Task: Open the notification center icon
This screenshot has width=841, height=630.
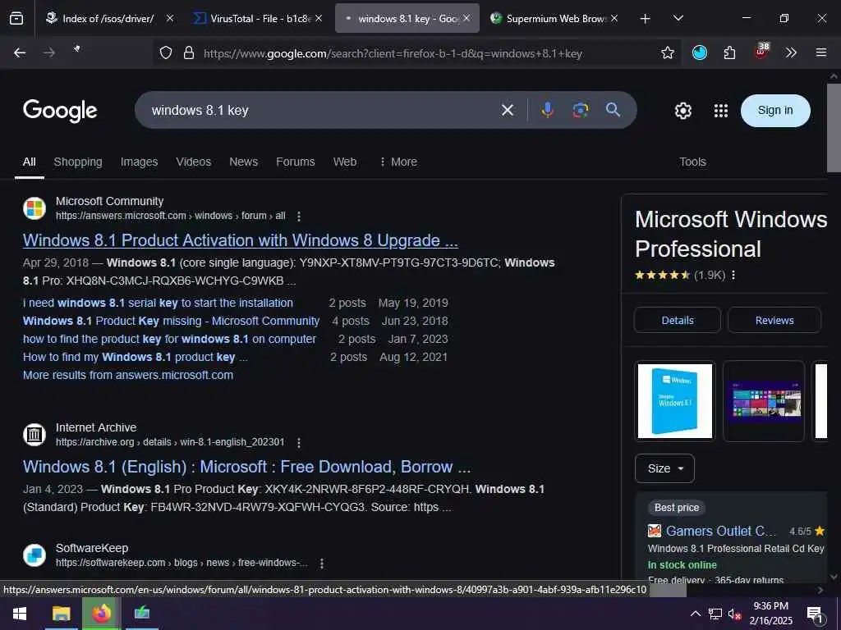Action: 815,614
